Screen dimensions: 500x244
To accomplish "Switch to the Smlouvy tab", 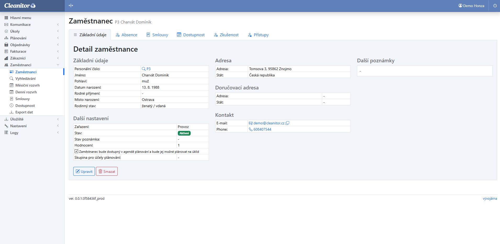I will [x=157, y=35].
